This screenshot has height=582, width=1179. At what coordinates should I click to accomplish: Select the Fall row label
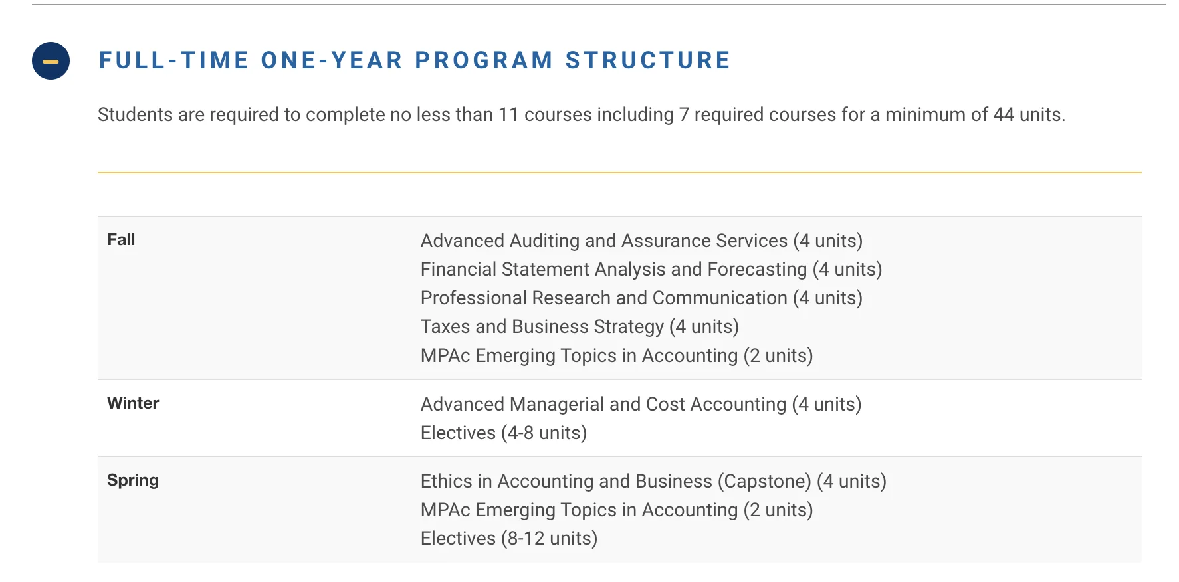click(x=121, y=240)
